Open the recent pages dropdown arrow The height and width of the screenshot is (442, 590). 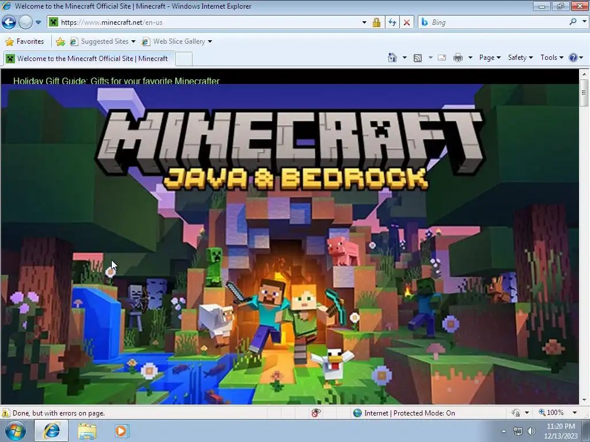38,22
